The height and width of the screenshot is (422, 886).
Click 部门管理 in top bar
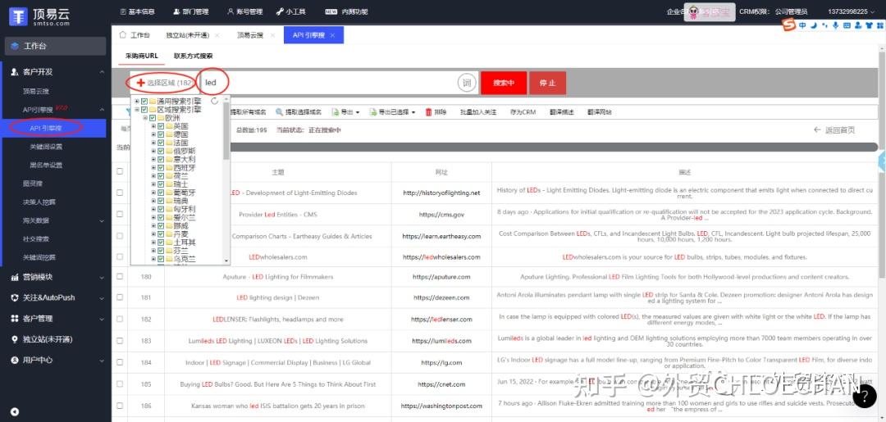tap(191, 11)
